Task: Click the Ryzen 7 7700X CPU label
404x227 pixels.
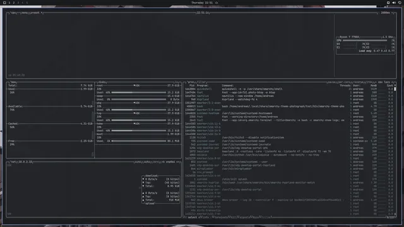Action: [349, 37]
